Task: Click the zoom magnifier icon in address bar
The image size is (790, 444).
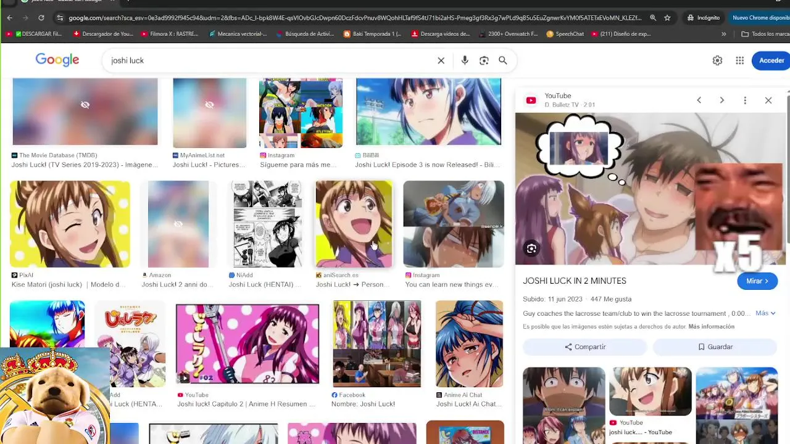Action: [x=653, y=18]
